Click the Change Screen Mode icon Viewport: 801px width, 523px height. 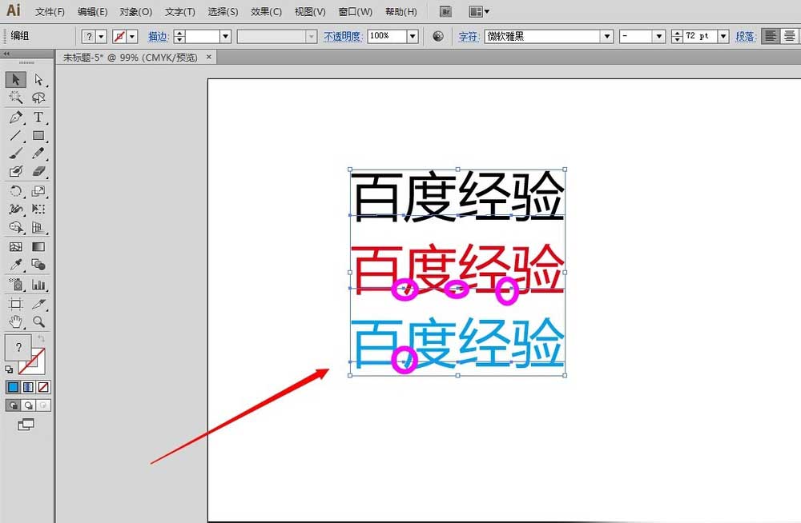pyautogui.click(x=26, y=425)
